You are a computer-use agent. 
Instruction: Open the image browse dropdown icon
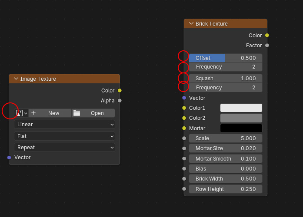coord(21,113)
